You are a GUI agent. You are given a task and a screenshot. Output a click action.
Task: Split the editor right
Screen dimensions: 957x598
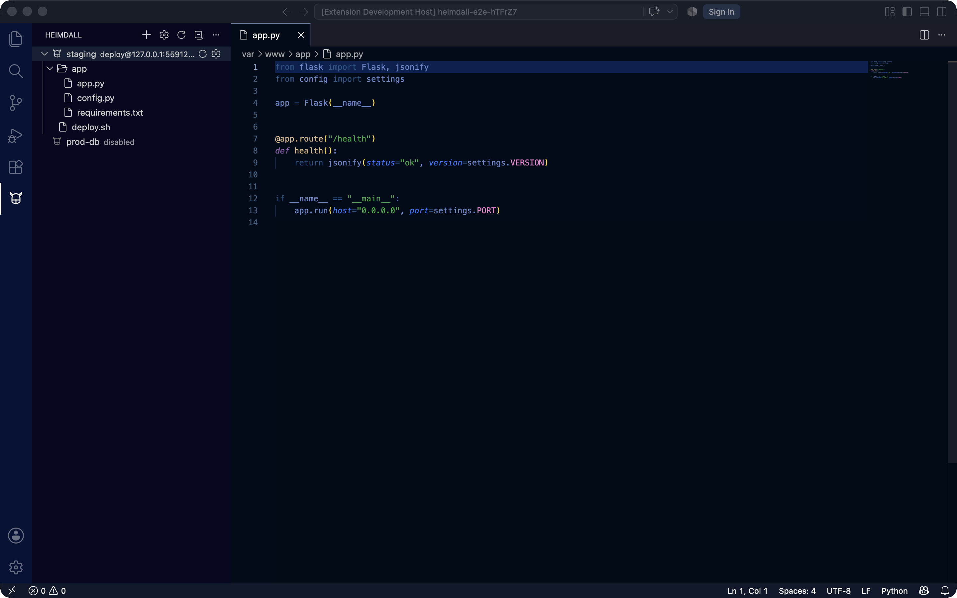[924, 35]
